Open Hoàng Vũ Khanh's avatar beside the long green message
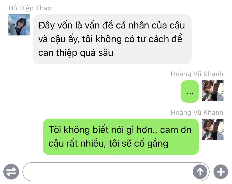The image size is (232, 184). [213, 129]
